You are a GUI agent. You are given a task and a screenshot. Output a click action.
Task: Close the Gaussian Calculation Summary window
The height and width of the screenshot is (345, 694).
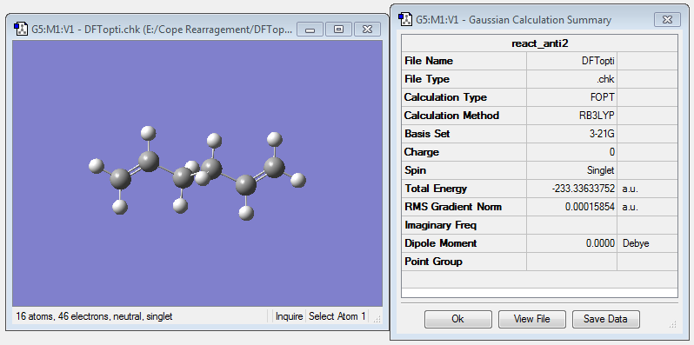tap(667, 20)
